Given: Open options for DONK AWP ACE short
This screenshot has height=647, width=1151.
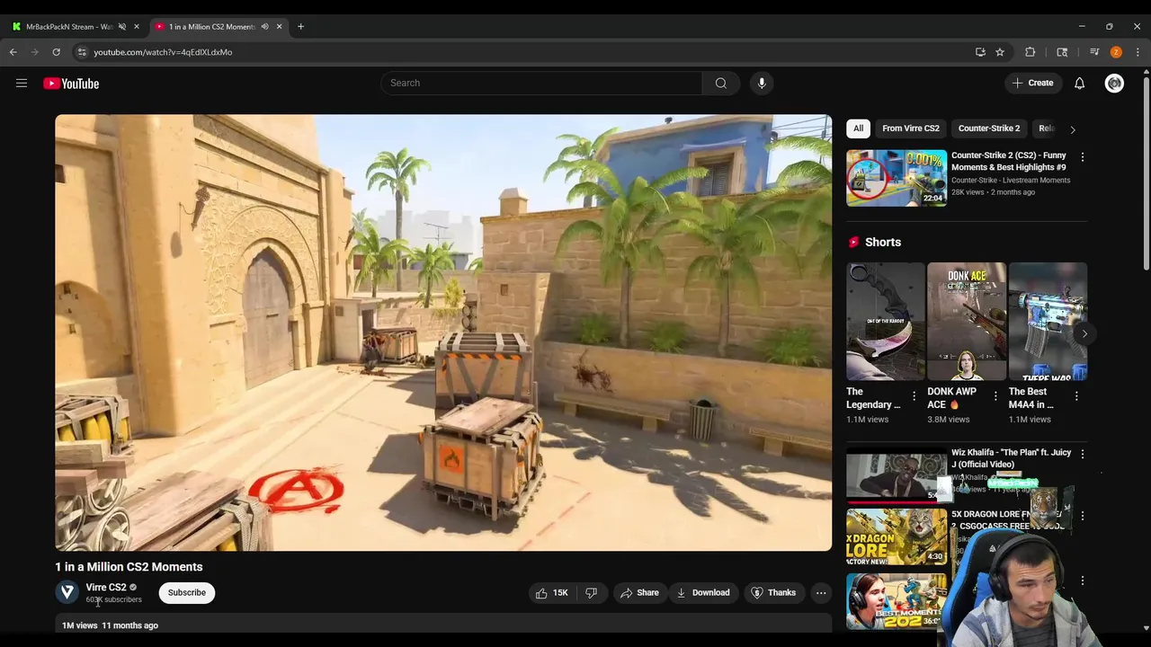Looking at the screenshot, I should coord(995,396).
